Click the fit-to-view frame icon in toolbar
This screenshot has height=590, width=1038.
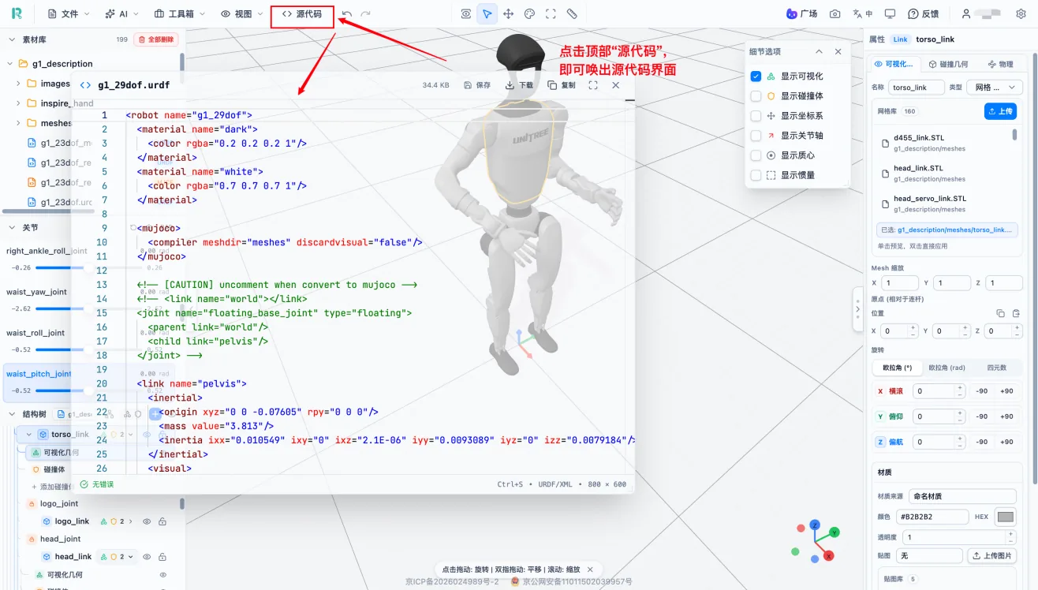551,14
